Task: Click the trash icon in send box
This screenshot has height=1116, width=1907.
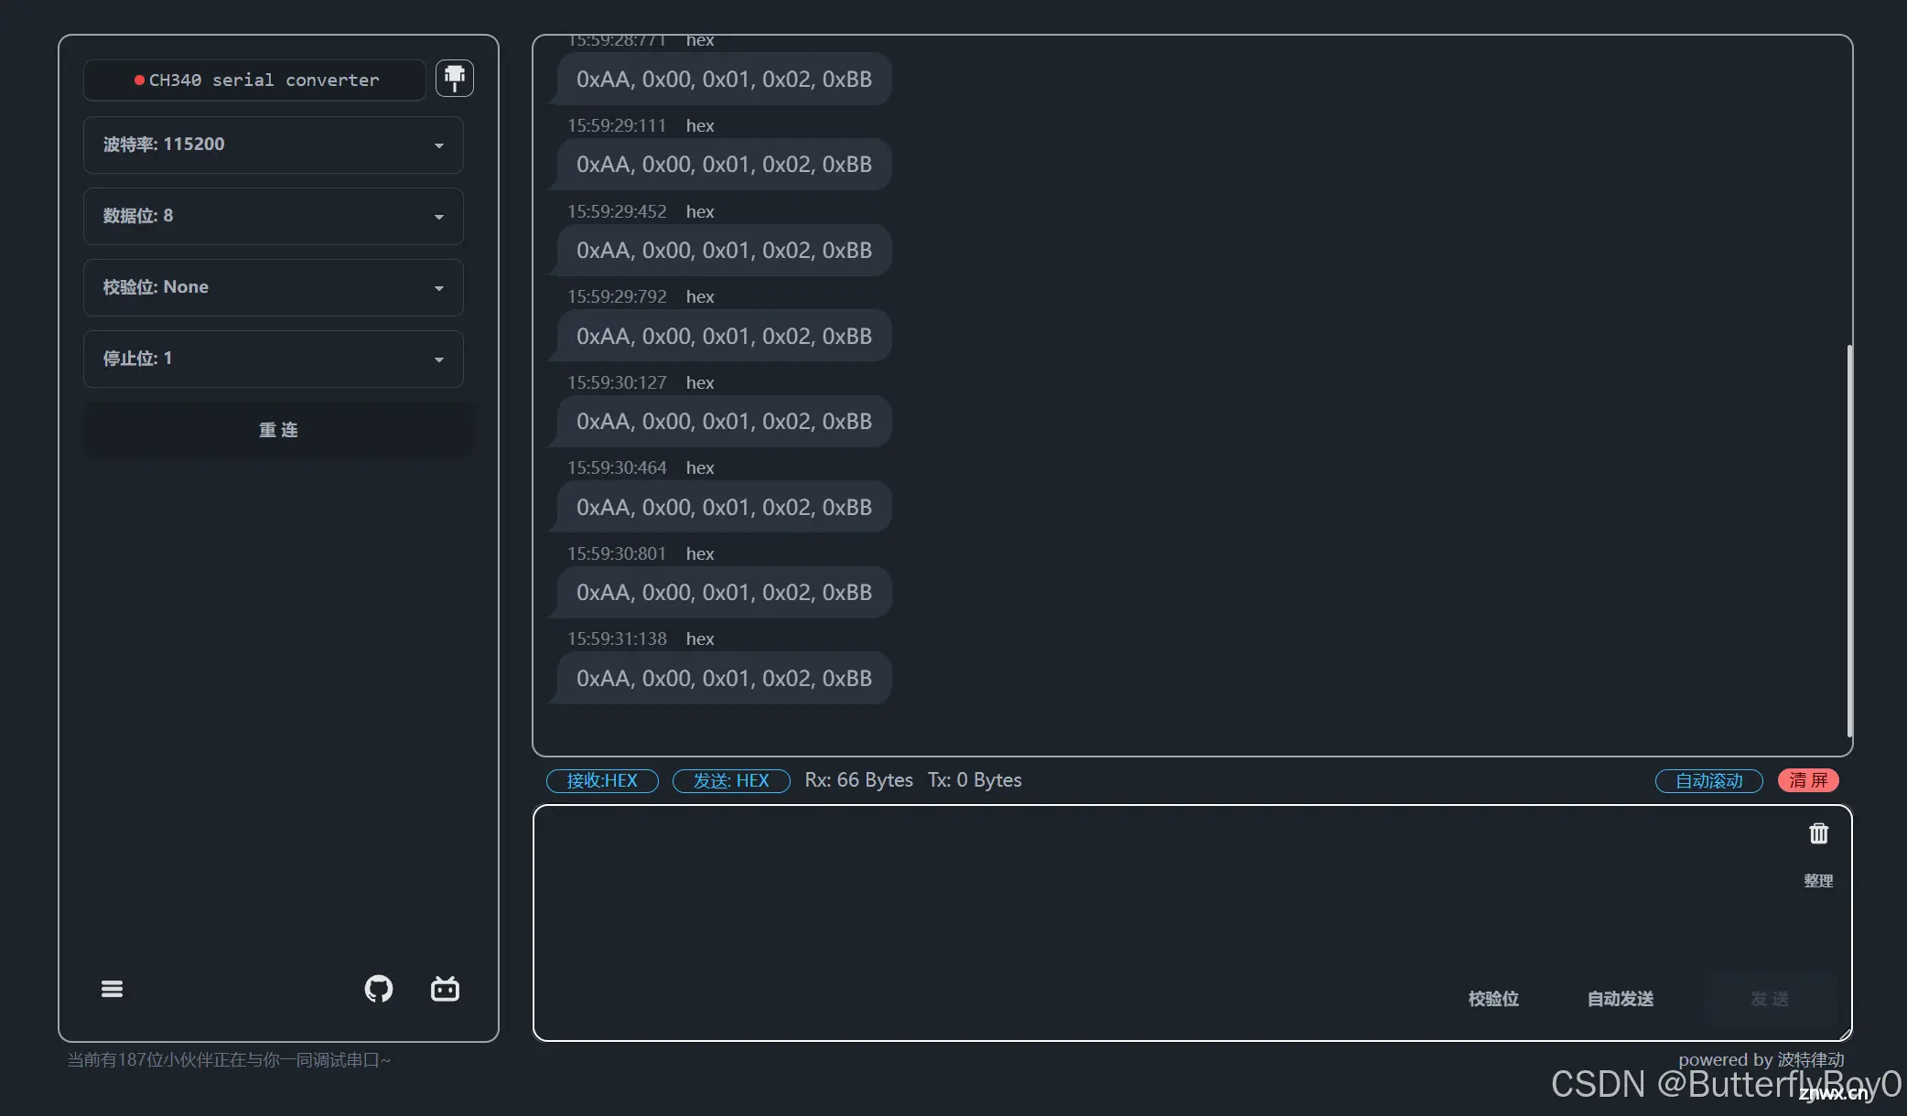Action: (1818, 833)
